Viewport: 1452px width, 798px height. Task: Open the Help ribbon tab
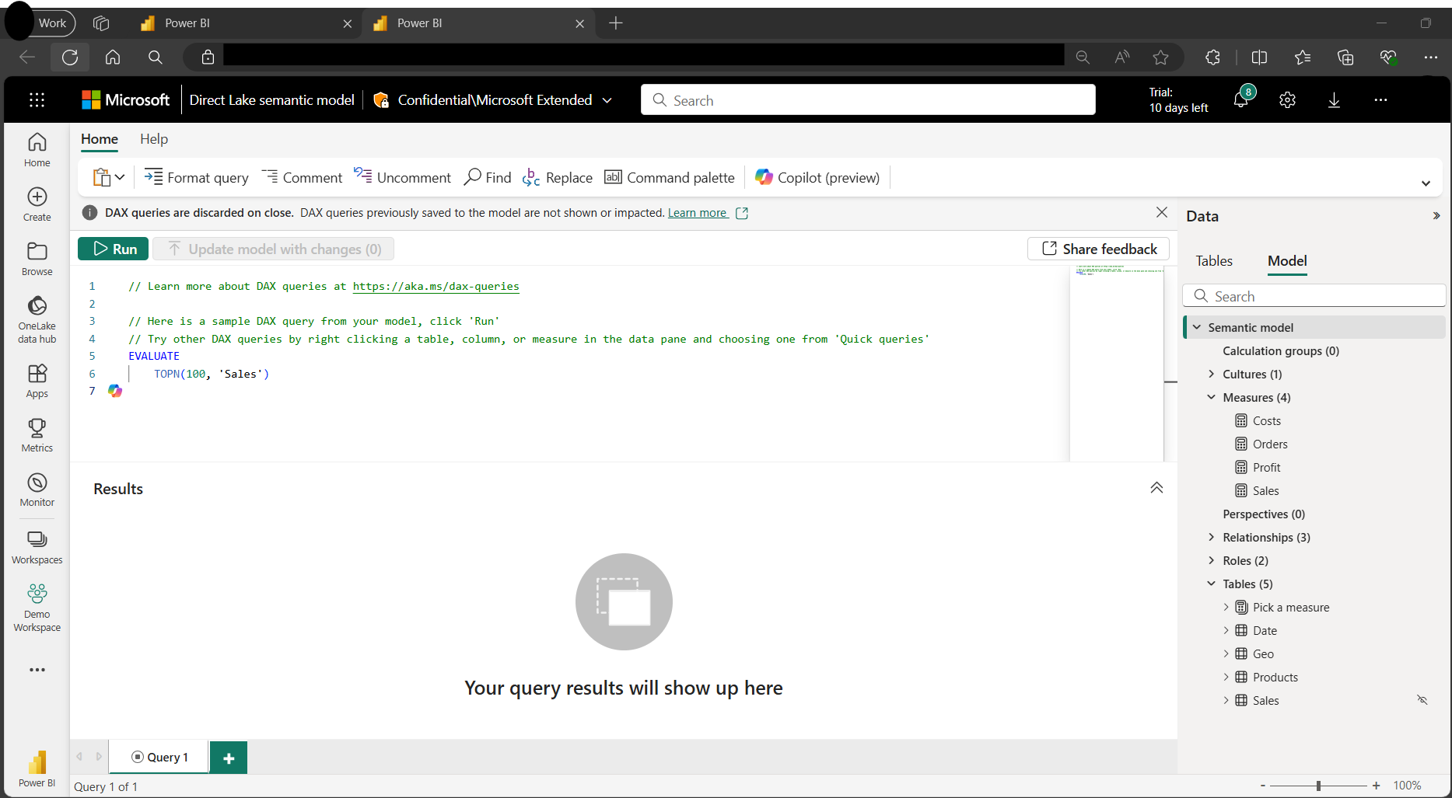point(154,139)
